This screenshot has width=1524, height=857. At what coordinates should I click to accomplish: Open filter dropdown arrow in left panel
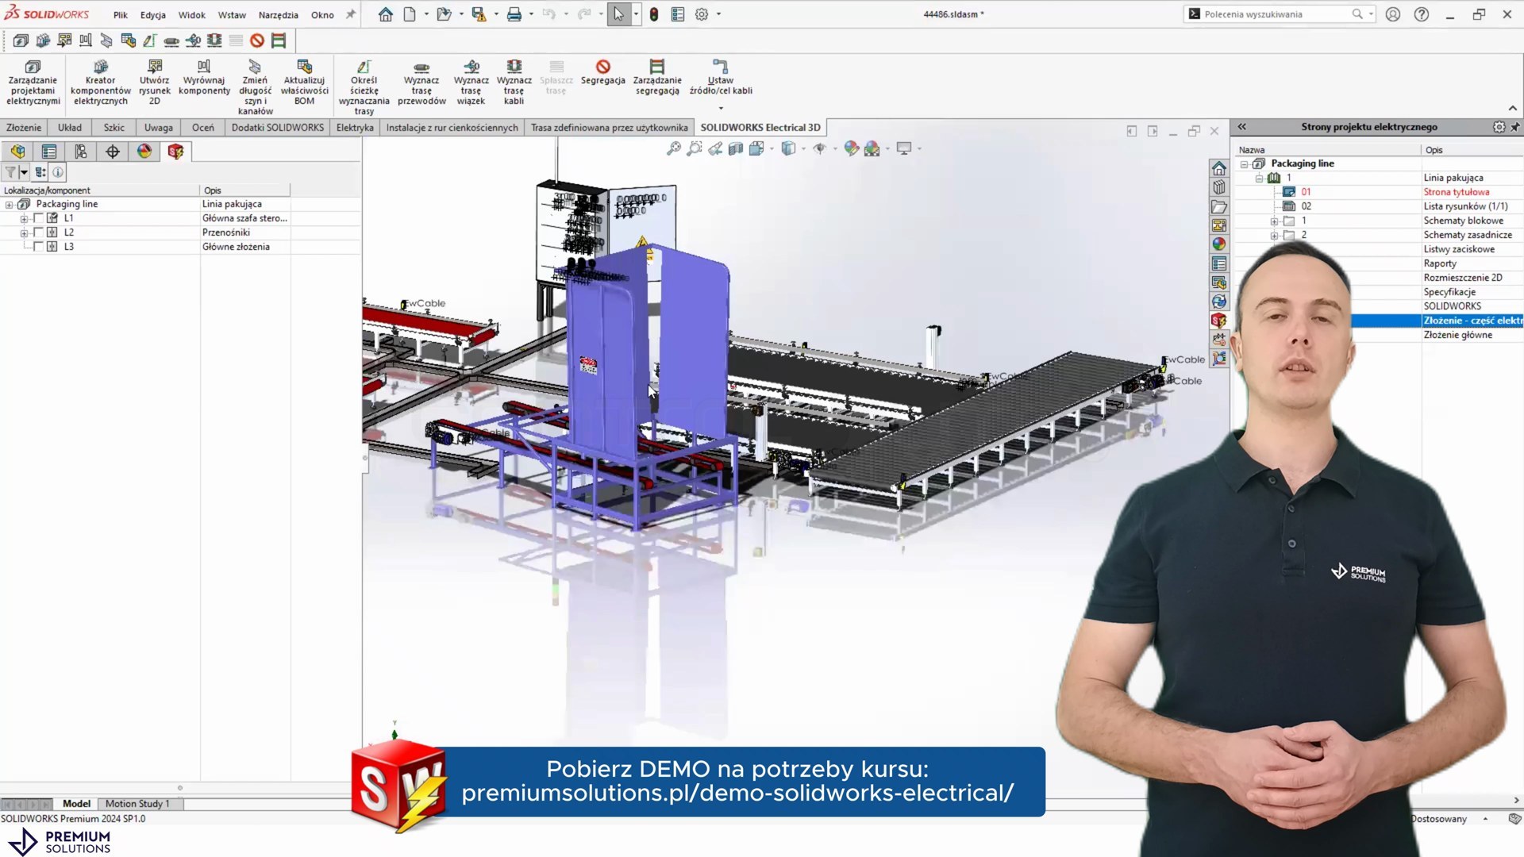25,172
